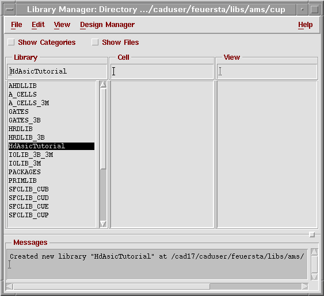Open the Edit menu

[x=38, y=25]
